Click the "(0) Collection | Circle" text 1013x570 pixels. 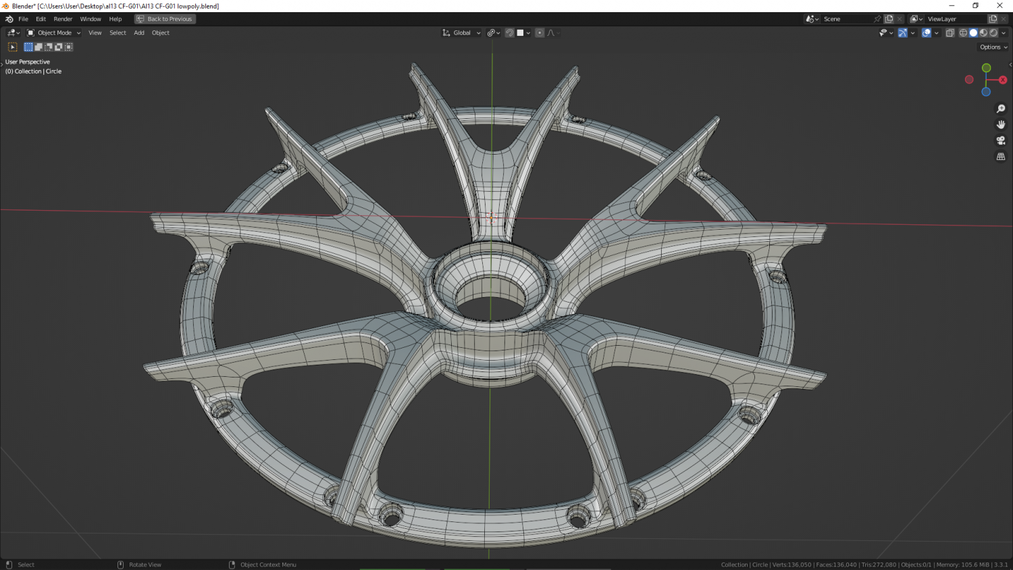33,72
